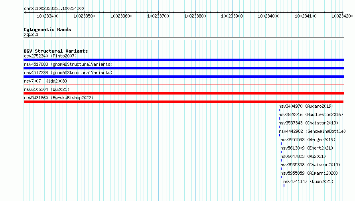Select the Xq22.1 cytogenetic band bar

(183, 39)
